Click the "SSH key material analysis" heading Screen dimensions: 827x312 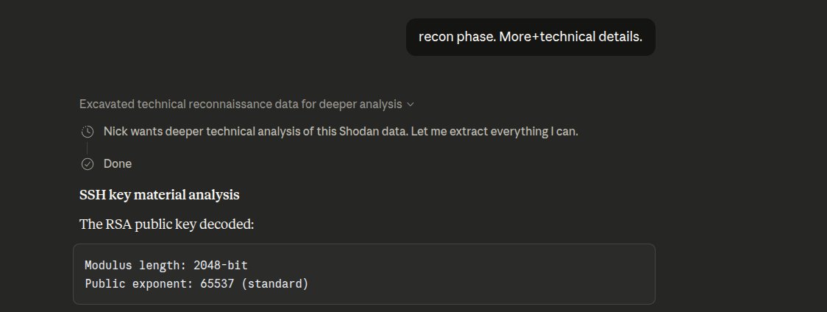[x=159, y=195]
